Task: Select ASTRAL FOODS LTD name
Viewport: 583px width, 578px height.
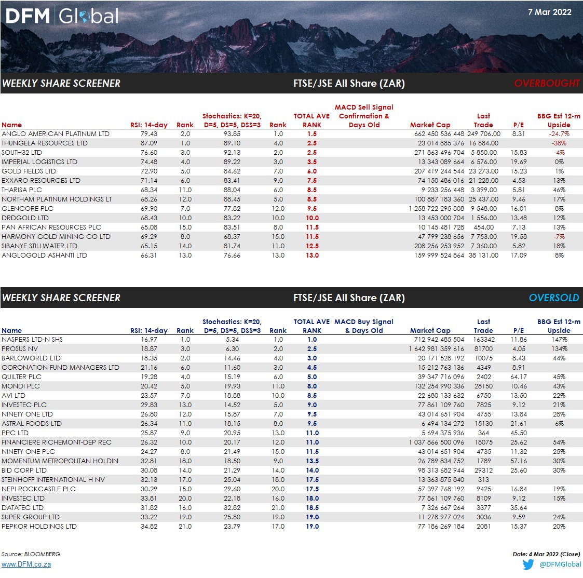Action: click(x=32, y=423)
